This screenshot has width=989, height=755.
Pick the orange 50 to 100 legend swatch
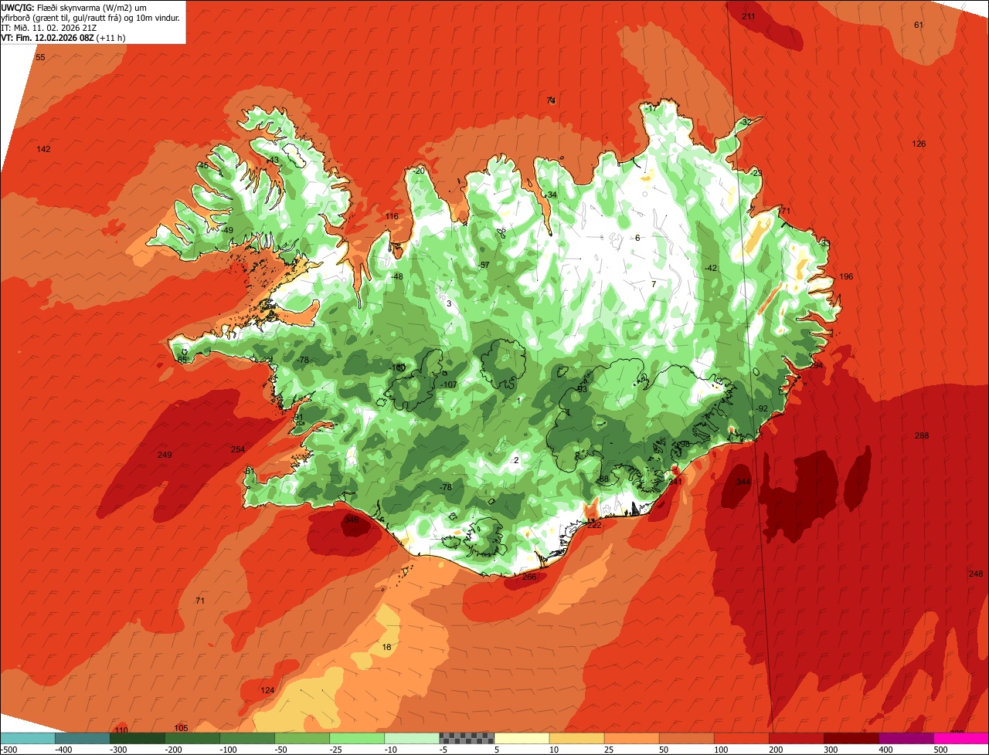click(x=686, y=738)
